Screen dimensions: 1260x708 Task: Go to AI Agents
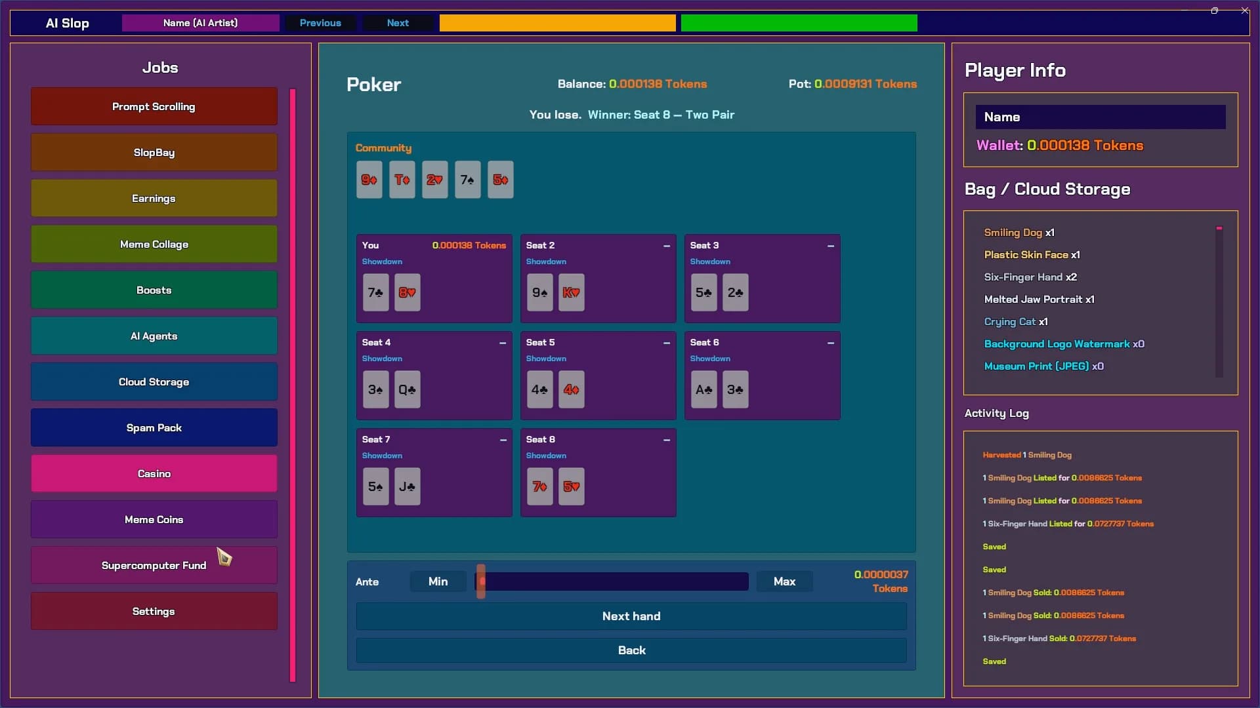click(x=154, y=336)
